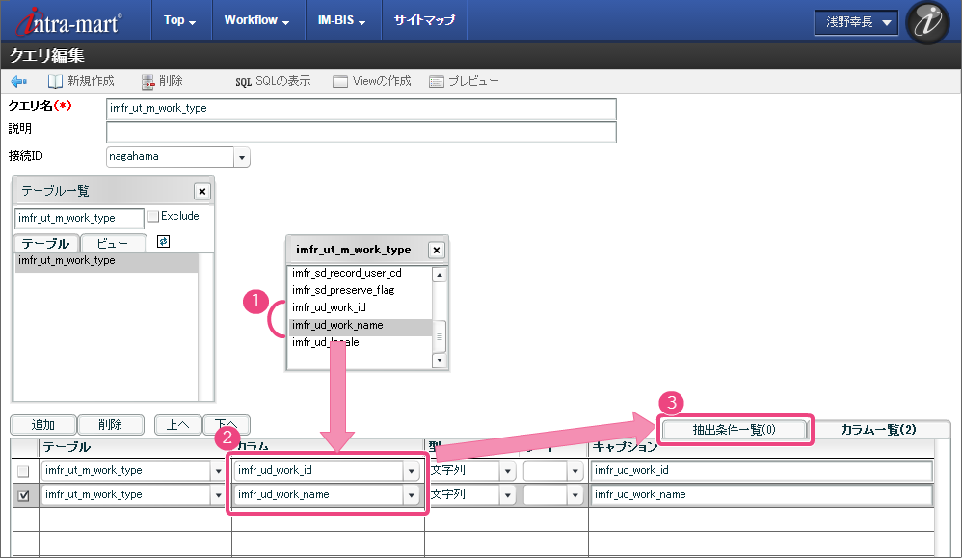Click the 追加 button

(x=43, y=425)
